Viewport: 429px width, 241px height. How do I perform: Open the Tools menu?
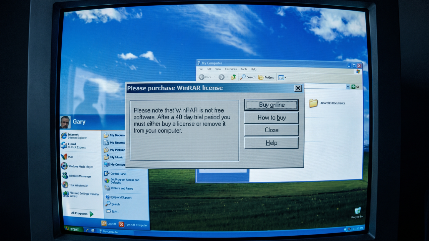[244, 69]
